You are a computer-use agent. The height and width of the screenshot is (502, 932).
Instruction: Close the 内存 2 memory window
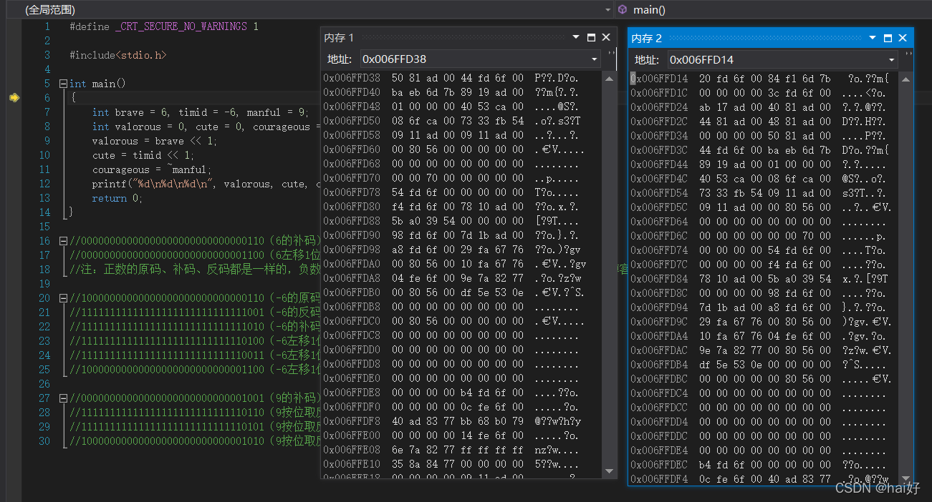click(x=903, y=38)
